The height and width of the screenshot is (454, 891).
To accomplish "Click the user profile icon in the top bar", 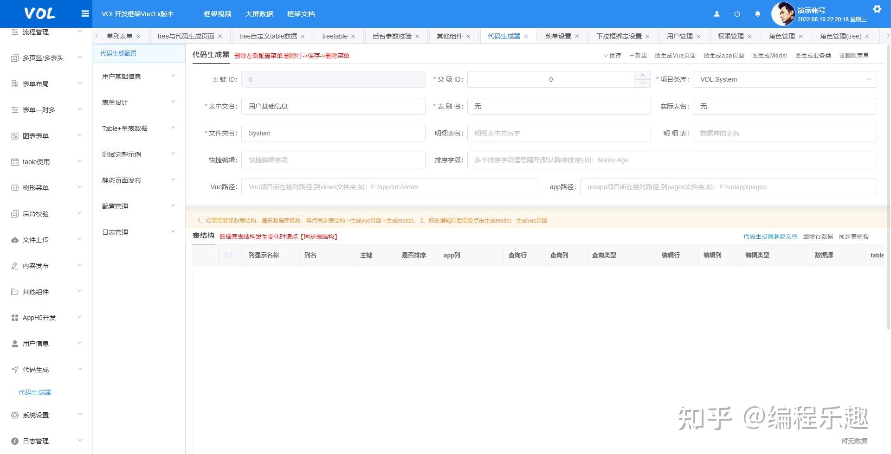I will pyautogui.click(x=717, y=14).
